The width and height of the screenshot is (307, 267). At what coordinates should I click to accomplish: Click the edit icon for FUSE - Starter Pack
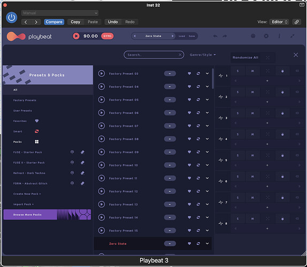point(82,152)
